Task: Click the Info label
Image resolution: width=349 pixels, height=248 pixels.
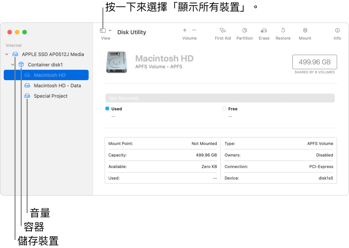Action: (x=337, y=38)
